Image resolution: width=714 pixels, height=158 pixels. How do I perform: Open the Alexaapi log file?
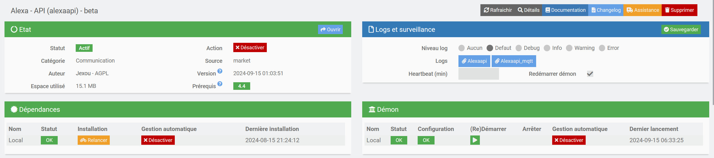pyautogui.click(x=474, y=61)
